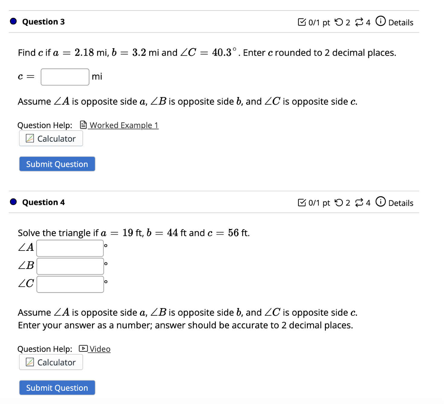Open the Calculator under Question 4
Screen dimensions: 444x404
point(51,362)
